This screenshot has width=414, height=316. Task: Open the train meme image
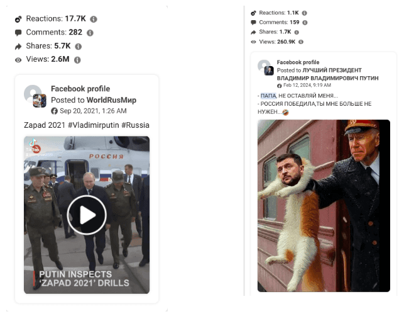324,206
